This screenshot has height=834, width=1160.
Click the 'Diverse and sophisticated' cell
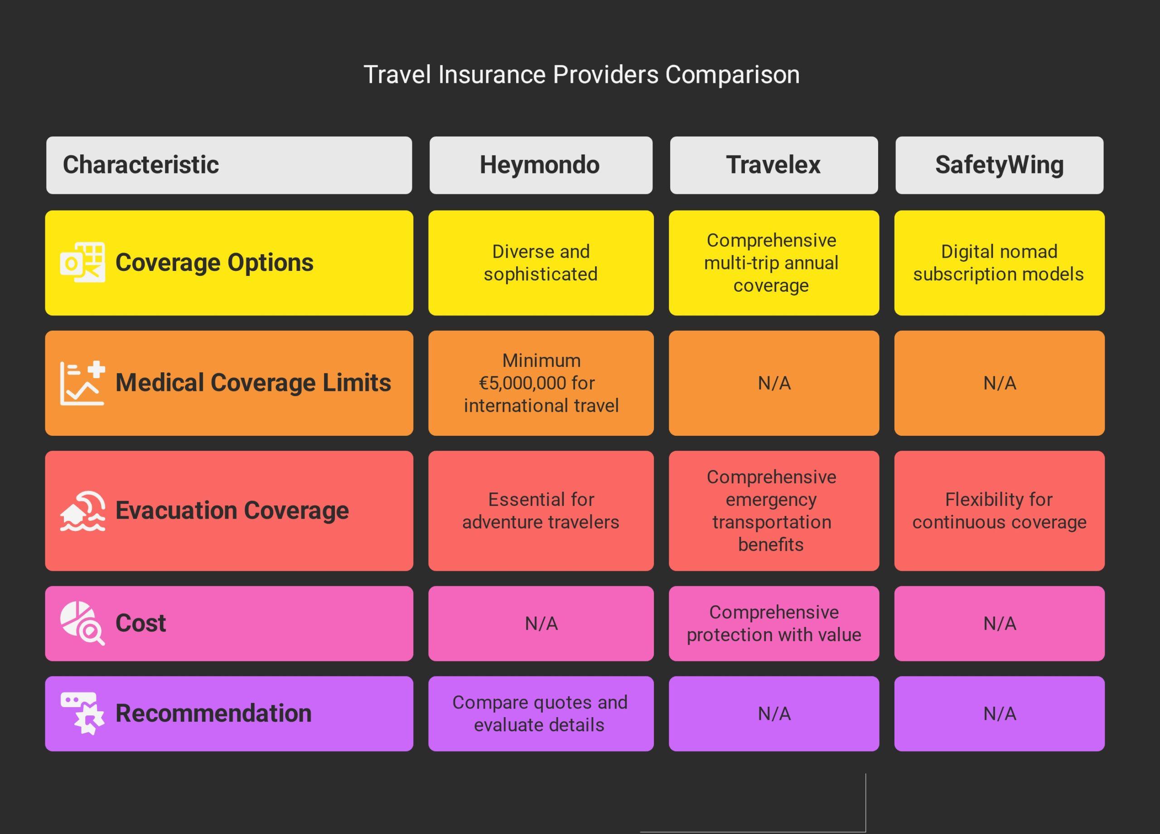tap(541, 263)
